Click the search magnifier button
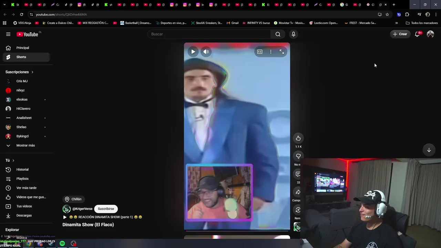The height and width of the screenshot is (248, 441). [278, 34]
